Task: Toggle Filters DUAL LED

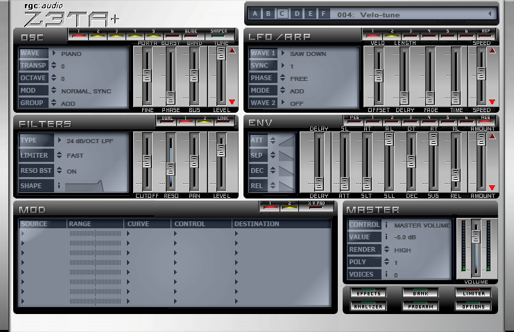Action: tap(167, 121)
